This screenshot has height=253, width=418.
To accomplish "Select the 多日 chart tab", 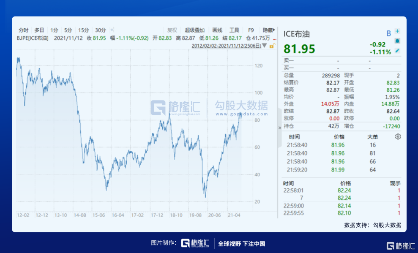I will pos(39,30).
